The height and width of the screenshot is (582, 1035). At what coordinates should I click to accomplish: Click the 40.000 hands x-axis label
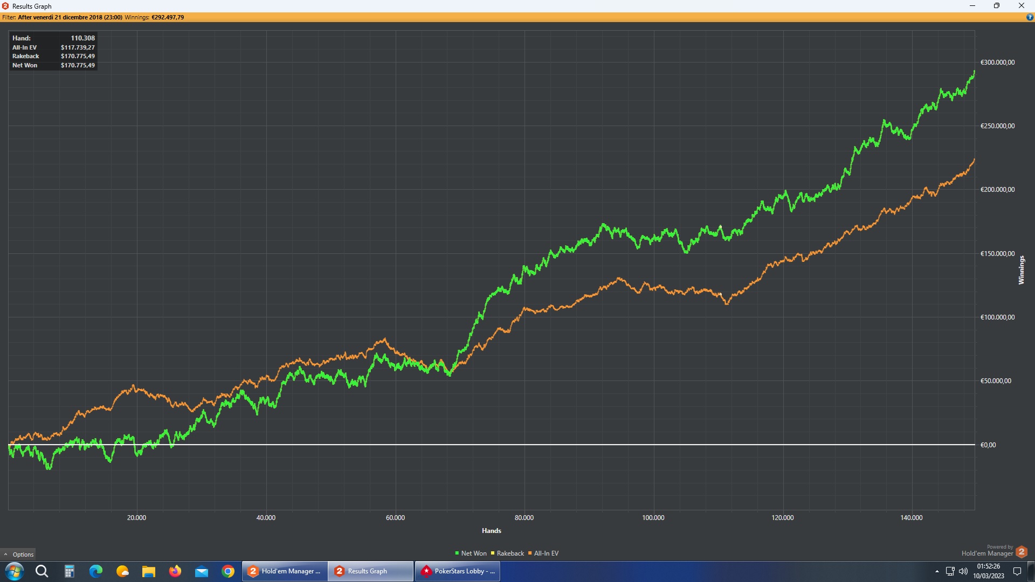[x=266, y=518]
